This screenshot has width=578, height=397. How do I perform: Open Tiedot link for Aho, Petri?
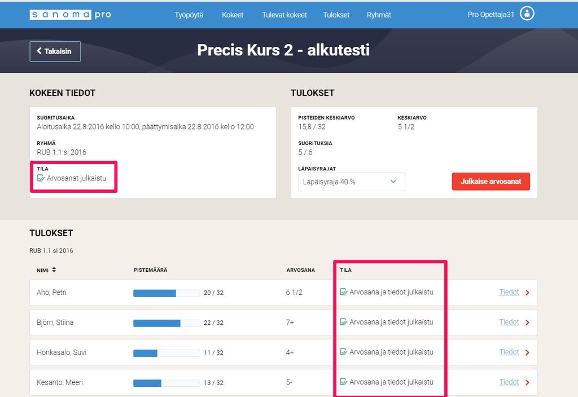[509, 292]
